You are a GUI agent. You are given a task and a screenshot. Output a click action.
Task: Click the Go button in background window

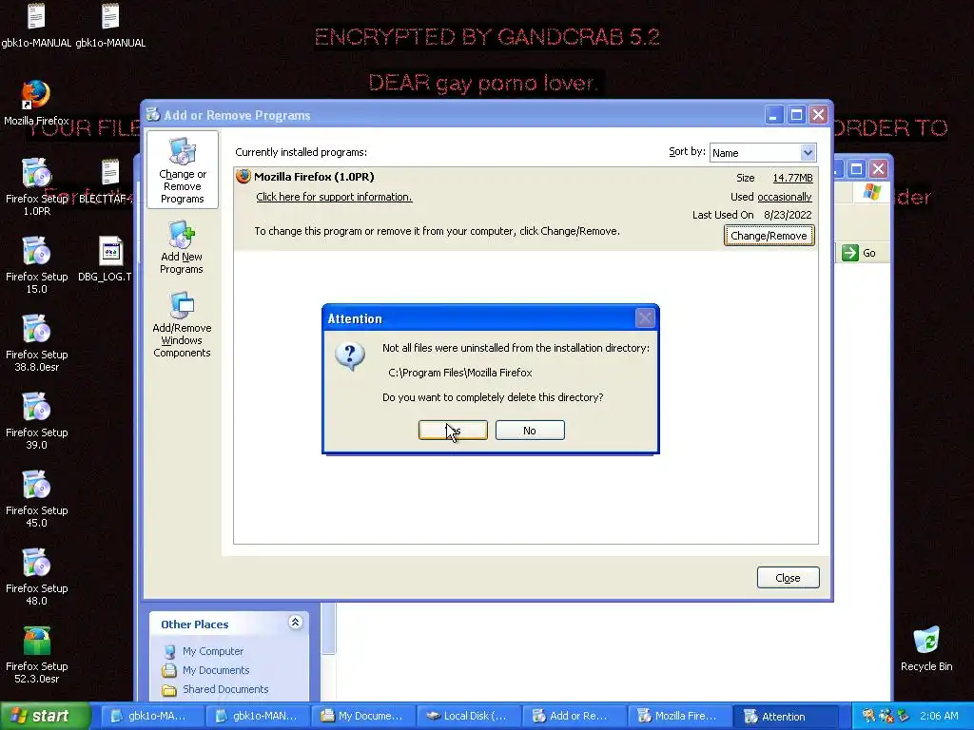click(859, 253)
